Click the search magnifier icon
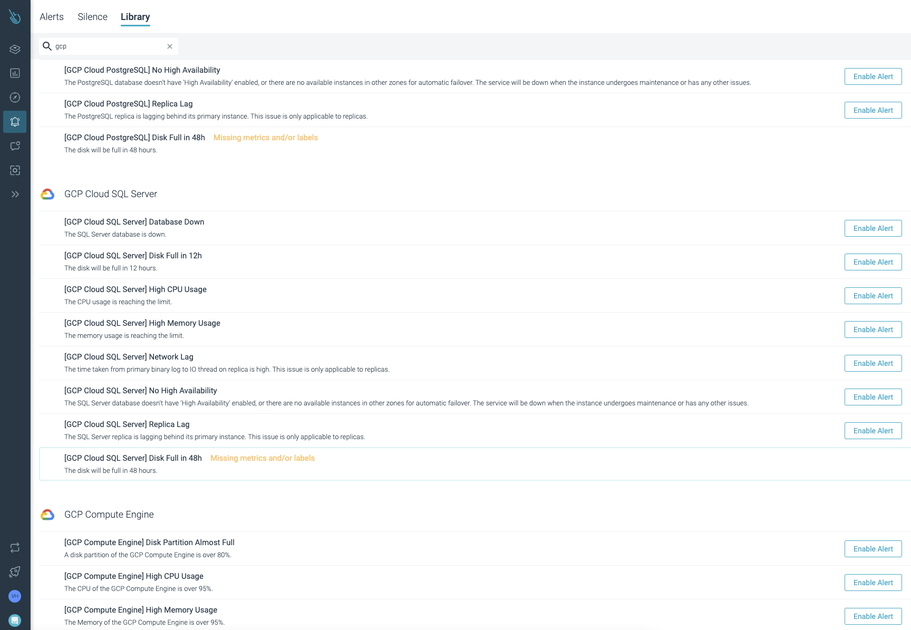The image size is (911, 630). coord(47,46)
